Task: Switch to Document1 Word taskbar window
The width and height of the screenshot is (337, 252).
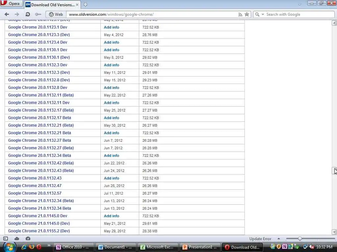Action: click(116, 247)
